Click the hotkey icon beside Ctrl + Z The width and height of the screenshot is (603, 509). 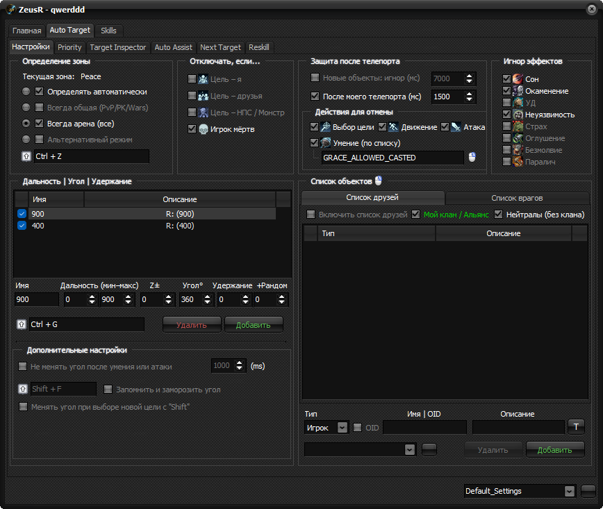(x=26, y=156)
